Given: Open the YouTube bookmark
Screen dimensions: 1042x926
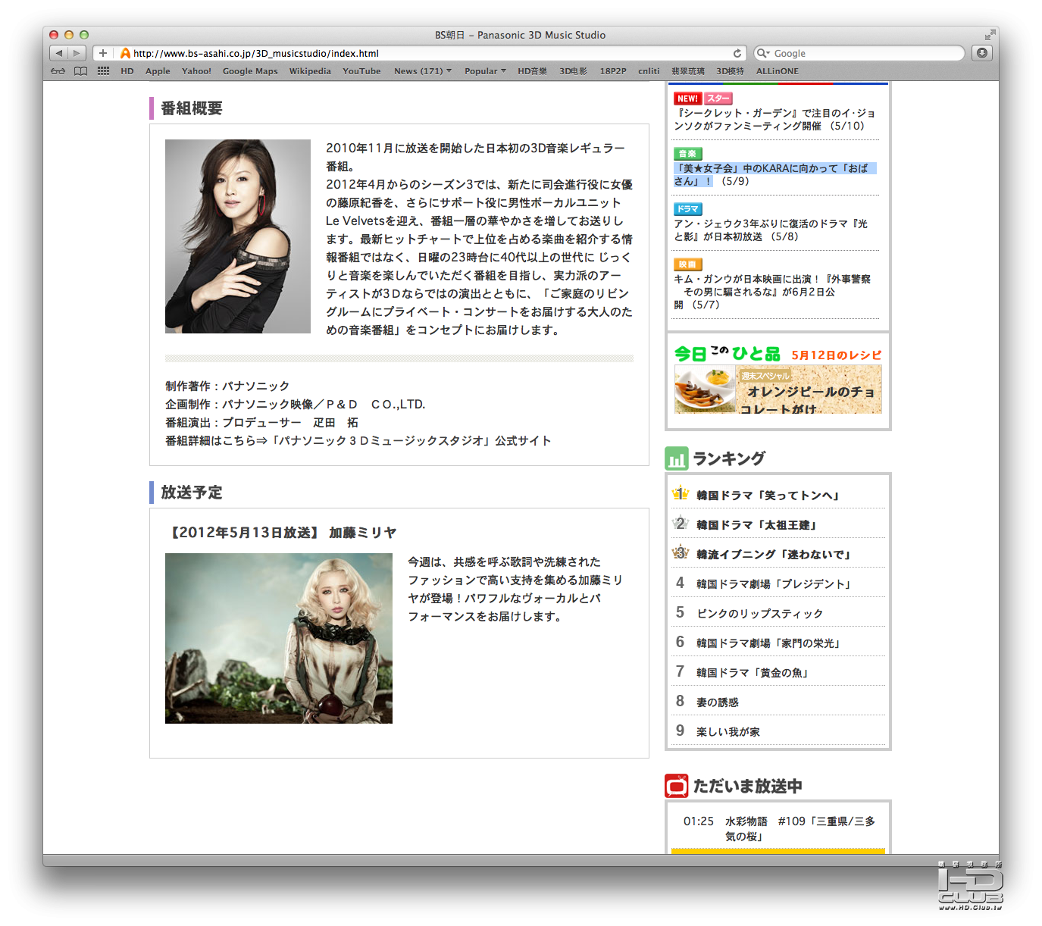Looking at the screenshot, I should [361, 71].
